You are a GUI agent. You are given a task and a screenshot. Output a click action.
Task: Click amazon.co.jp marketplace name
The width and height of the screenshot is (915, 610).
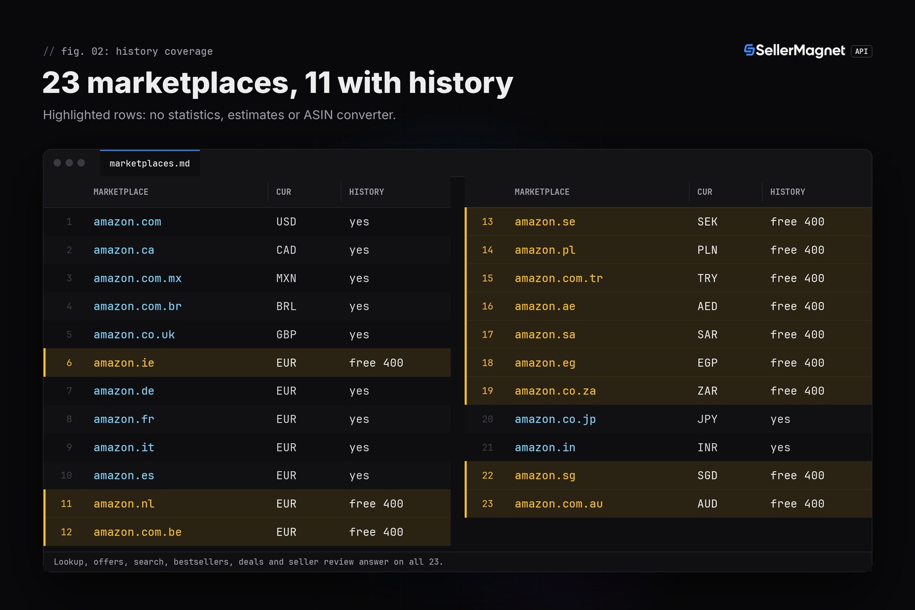(x=555, y=419)
